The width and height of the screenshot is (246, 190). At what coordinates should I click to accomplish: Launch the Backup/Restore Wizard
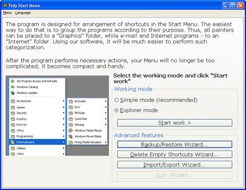175,144
